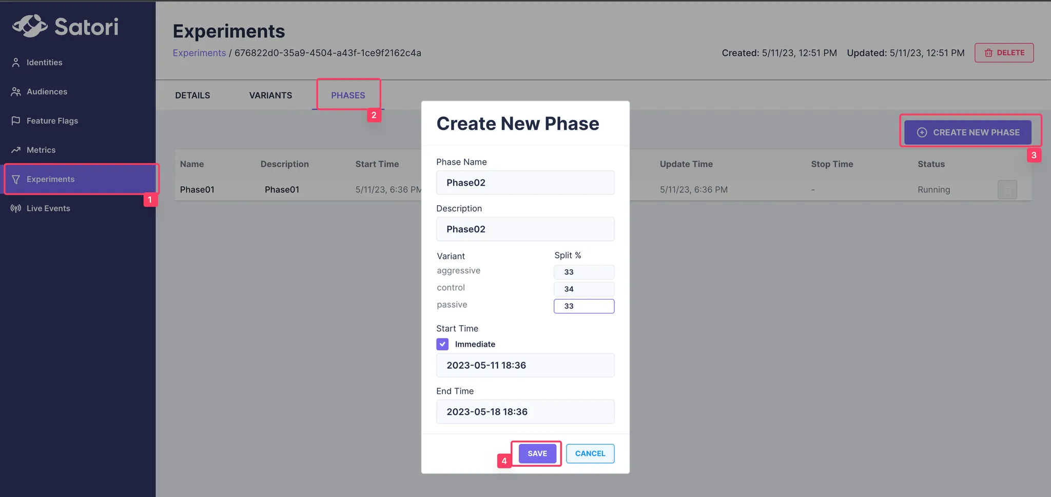
Task: Open the Metrics trend arrow icon
Action: [x=16, y=150]
